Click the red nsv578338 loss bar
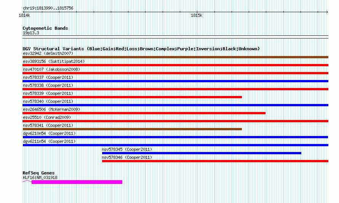 (175, 89)
